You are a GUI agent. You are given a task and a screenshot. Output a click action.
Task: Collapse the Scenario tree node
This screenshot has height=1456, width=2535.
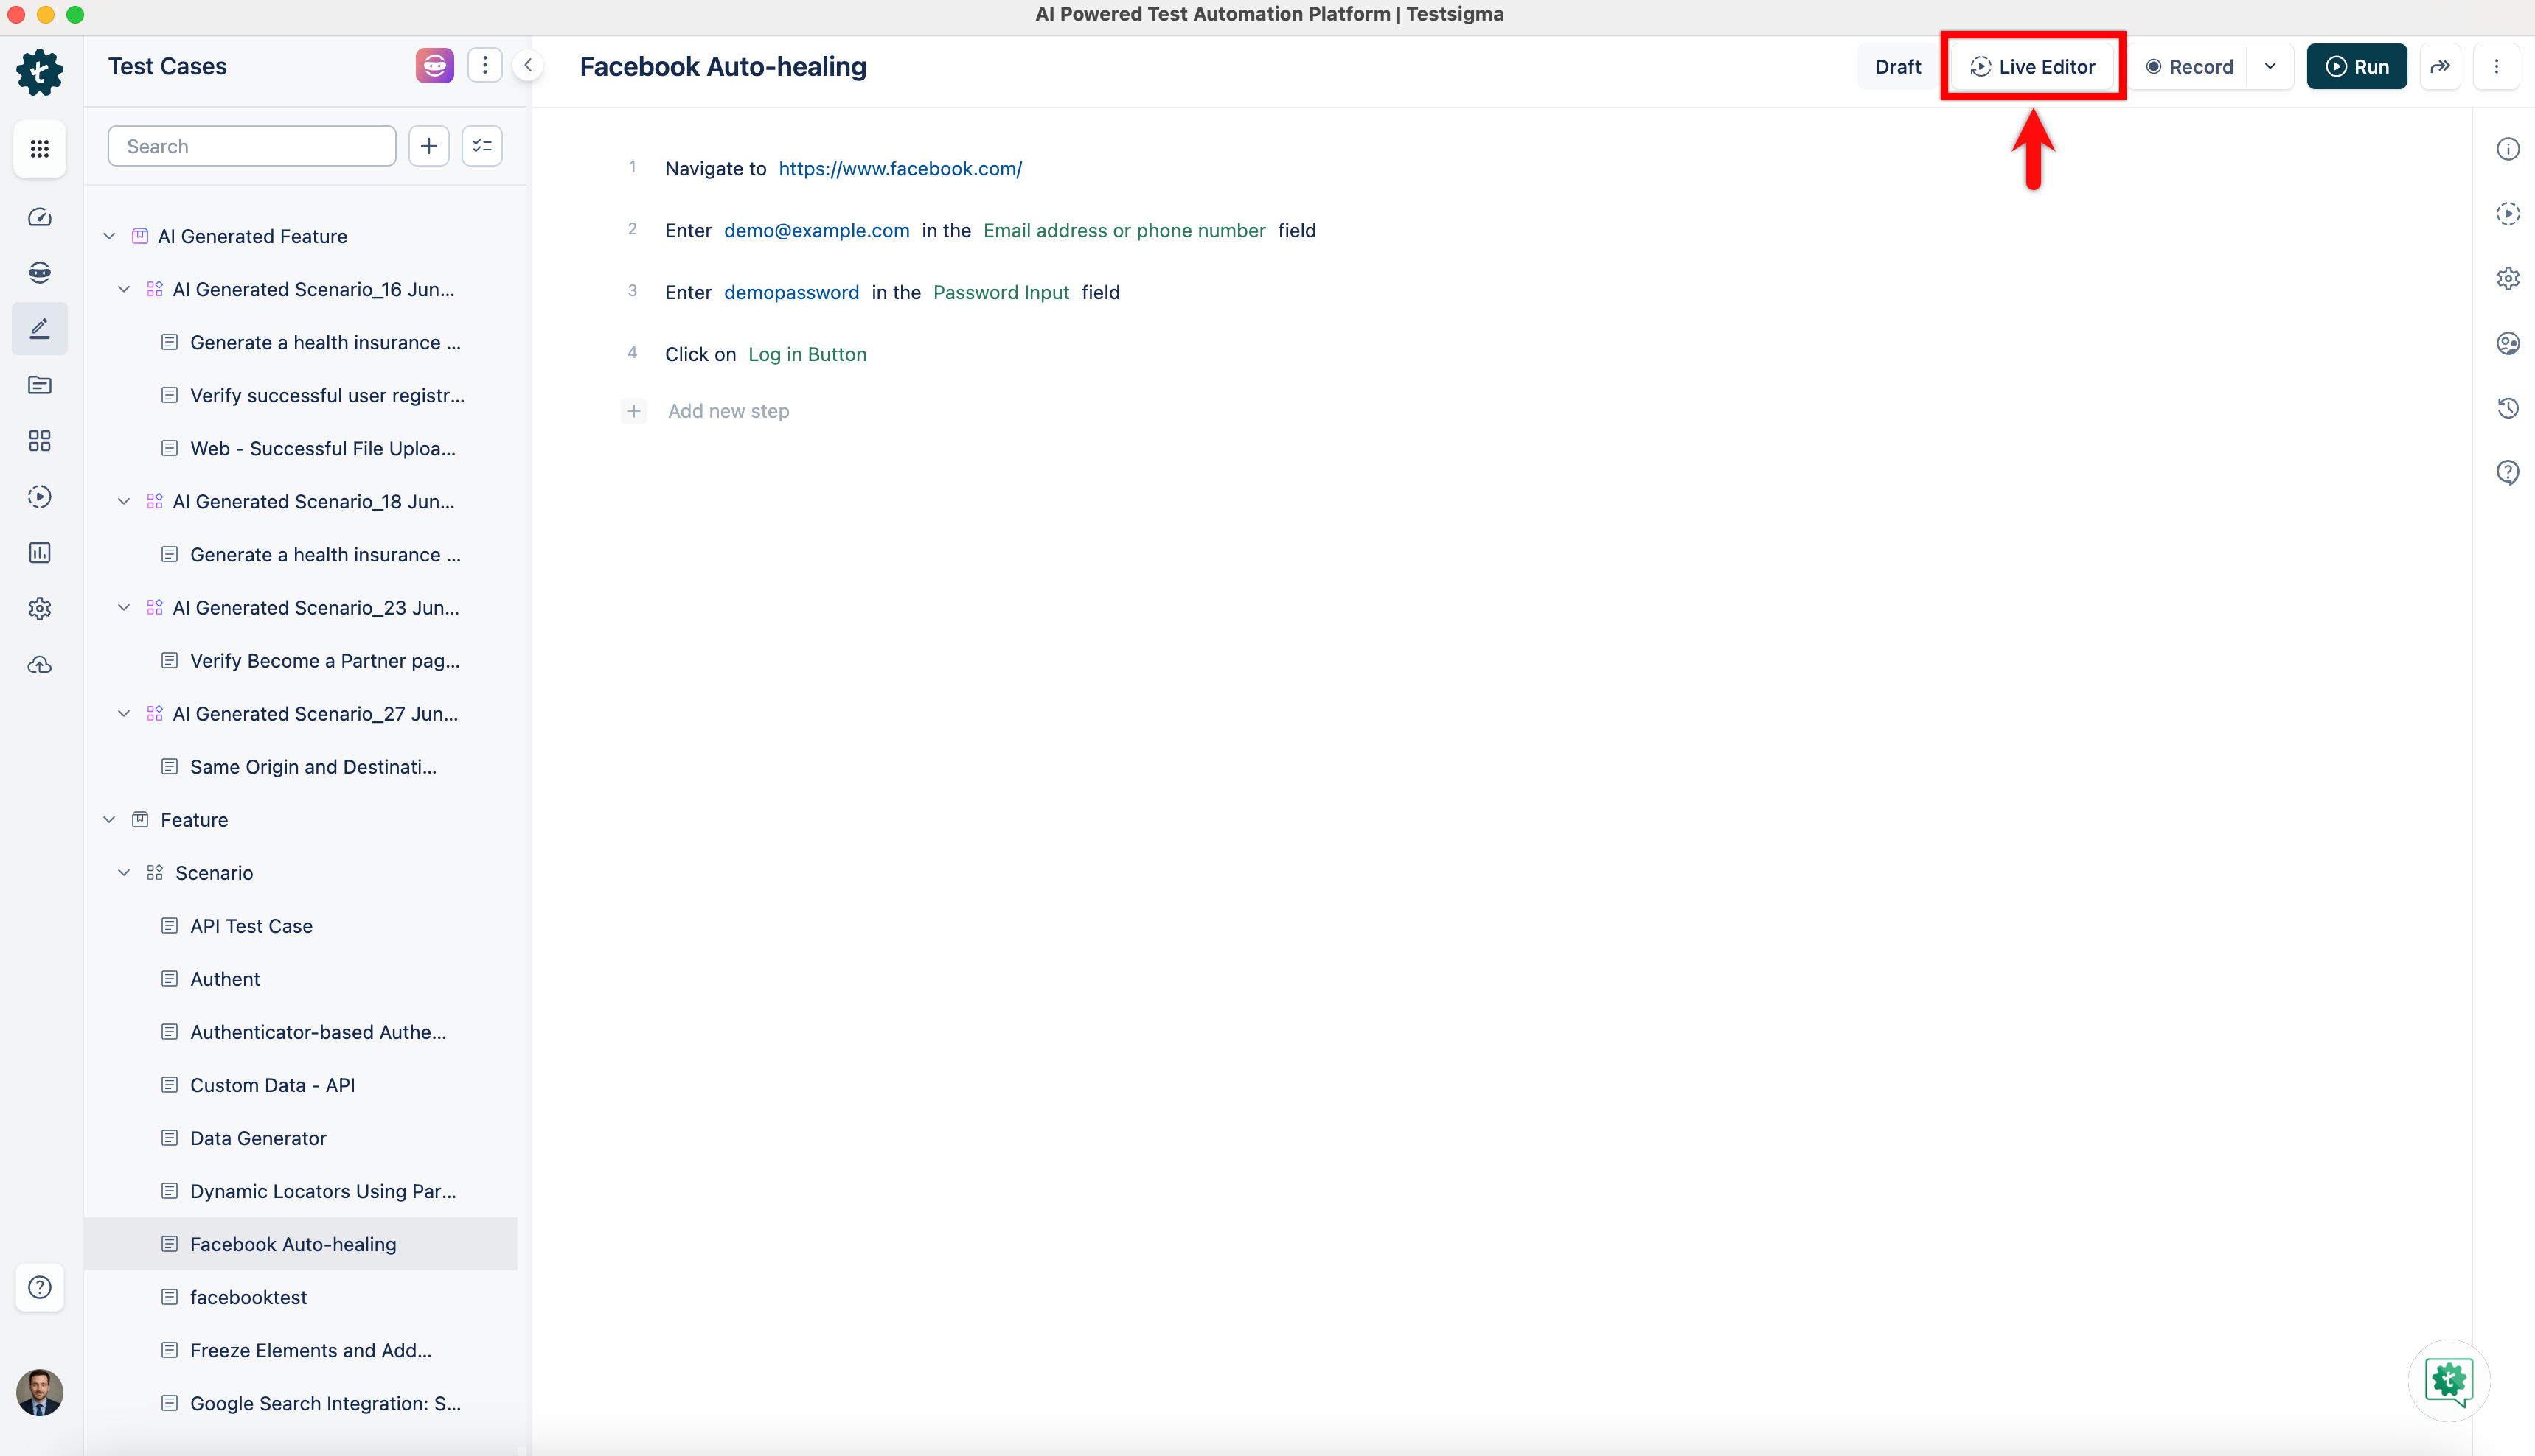click(x=124, y=873)
